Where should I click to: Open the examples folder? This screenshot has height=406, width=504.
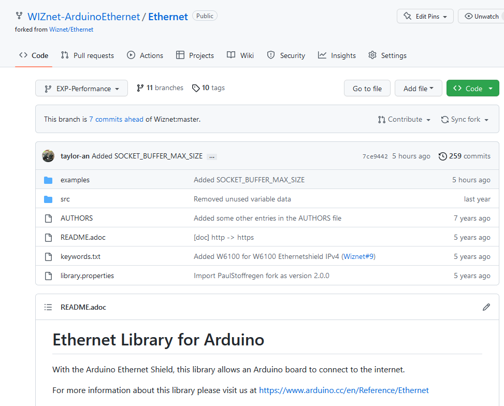coord(75,180)
